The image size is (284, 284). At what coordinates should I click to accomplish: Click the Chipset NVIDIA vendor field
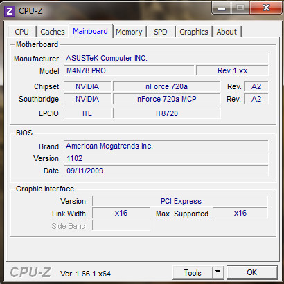point(87,86)
